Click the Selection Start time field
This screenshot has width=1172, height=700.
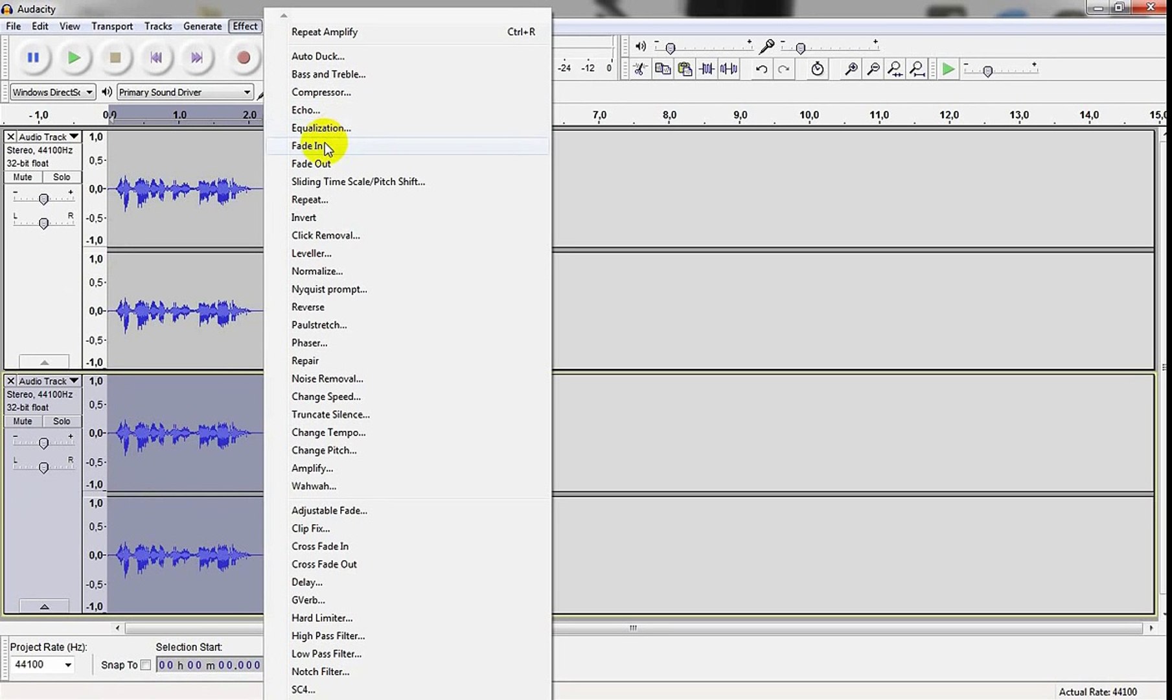point(209,665)
